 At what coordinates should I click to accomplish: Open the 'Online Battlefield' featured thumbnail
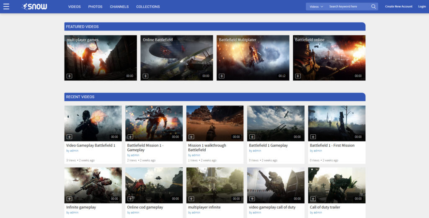[x=177, y=58]
